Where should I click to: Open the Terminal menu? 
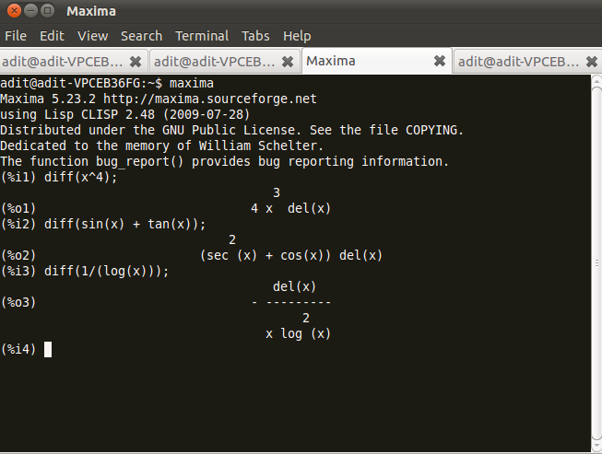point(202,36)
